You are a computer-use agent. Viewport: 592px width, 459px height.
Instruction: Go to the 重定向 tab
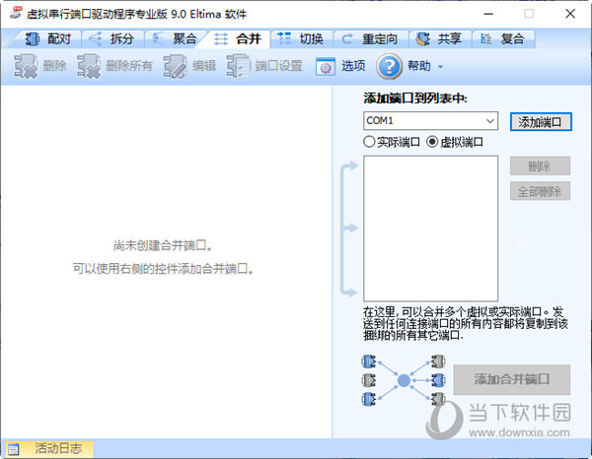(x=371, y=38)
